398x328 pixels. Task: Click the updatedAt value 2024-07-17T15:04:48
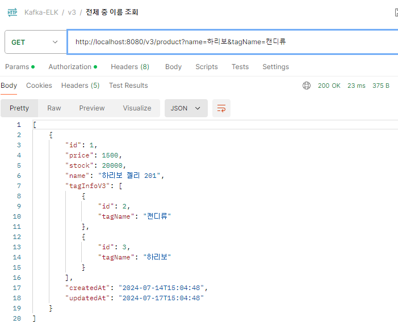[x=161, y=298]
